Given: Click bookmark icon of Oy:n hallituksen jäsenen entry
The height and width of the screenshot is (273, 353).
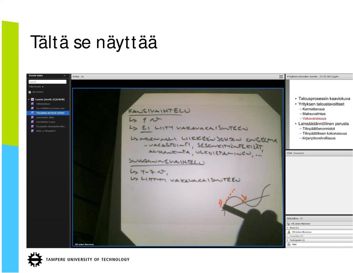Looking at the screenshot, I should point(32,108).
